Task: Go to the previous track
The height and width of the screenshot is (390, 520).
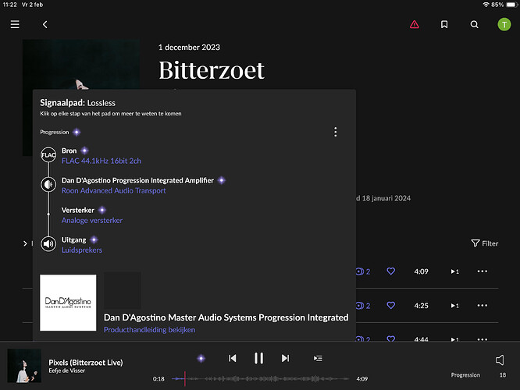Action: 232,358
